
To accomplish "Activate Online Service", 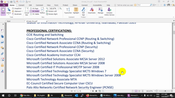I will [x=109, y=11].
